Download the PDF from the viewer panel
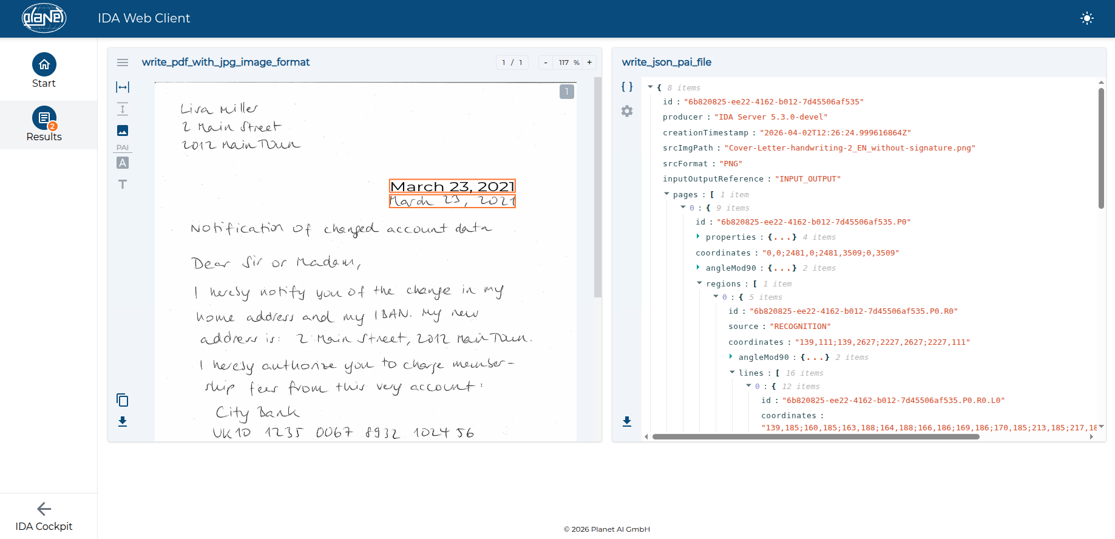Screen dimensions: 1115x539 pyautogui.click(x=123, y=421)
